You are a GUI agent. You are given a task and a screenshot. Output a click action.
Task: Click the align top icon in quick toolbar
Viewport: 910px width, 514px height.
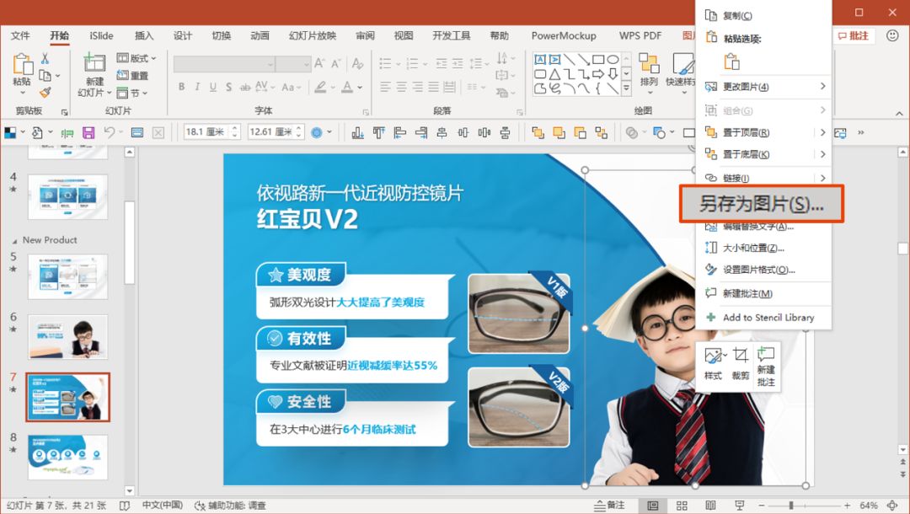pyautogui.click(x=379, y=133)
